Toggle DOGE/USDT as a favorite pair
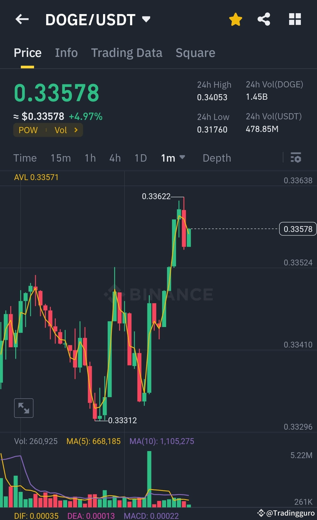This screenshot has width=317, height=520. (235, 19)
